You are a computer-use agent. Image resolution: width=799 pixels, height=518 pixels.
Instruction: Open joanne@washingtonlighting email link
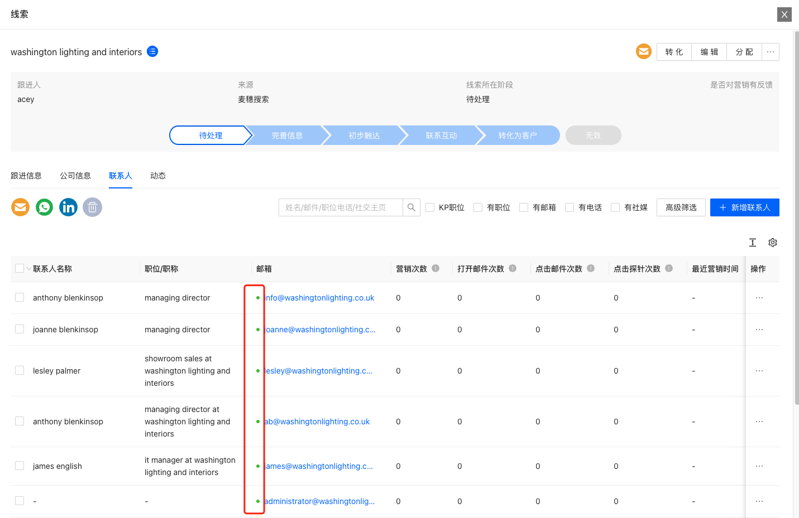(x=320, y=330)
